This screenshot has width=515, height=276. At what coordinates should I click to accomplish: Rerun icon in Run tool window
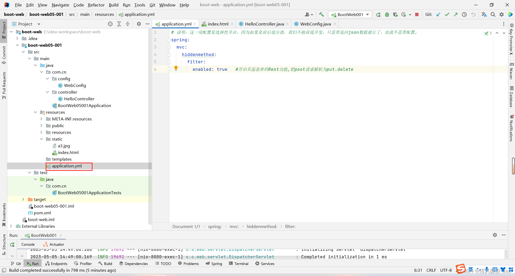click(x=12, y=244)
